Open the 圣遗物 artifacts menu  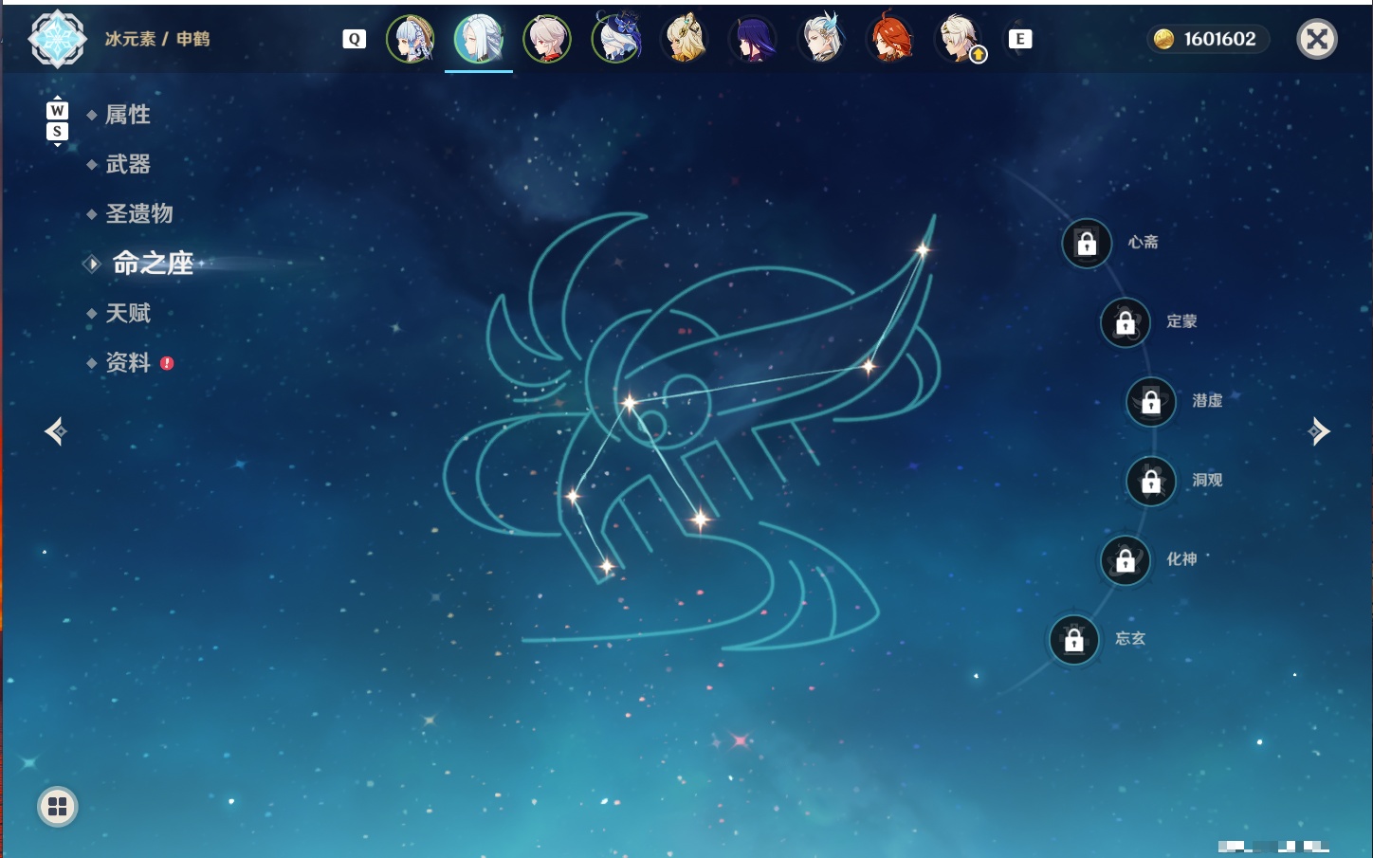(x=139, y=213)
